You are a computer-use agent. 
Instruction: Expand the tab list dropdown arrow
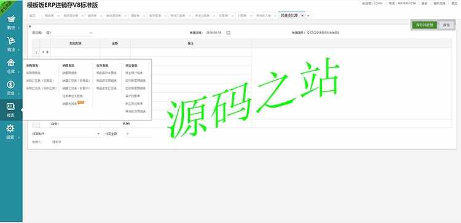coord(308,15)
